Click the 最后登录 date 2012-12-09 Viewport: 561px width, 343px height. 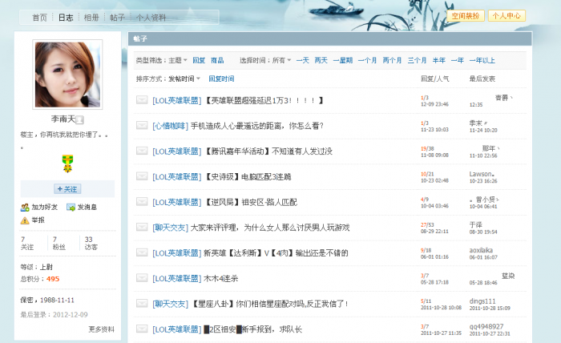(71, 315)
